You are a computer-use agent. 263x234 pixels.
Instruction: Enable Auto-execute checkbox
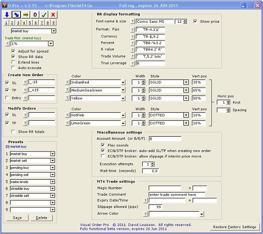13,68
